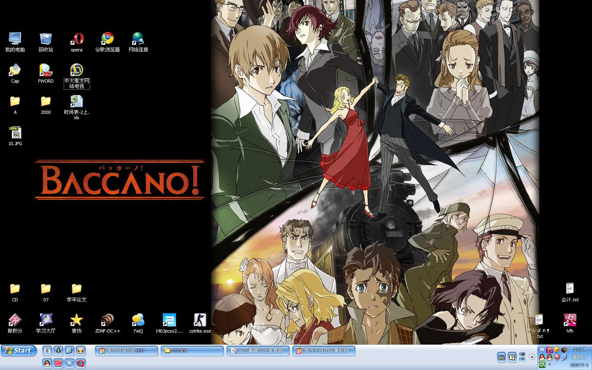Select the 青协 star shortcut on the desktop
This screenshot has height=370, width=592.
coord(76,324)
